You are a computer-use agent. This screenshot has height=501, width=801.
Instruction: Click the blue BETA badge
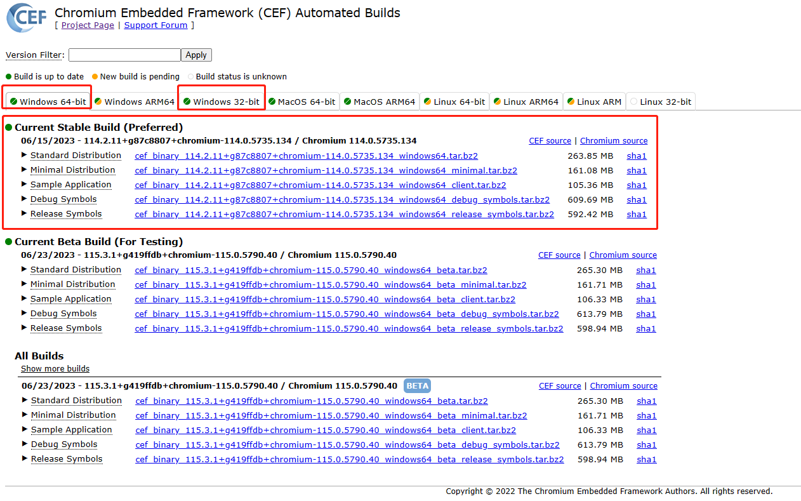[417, 386]
